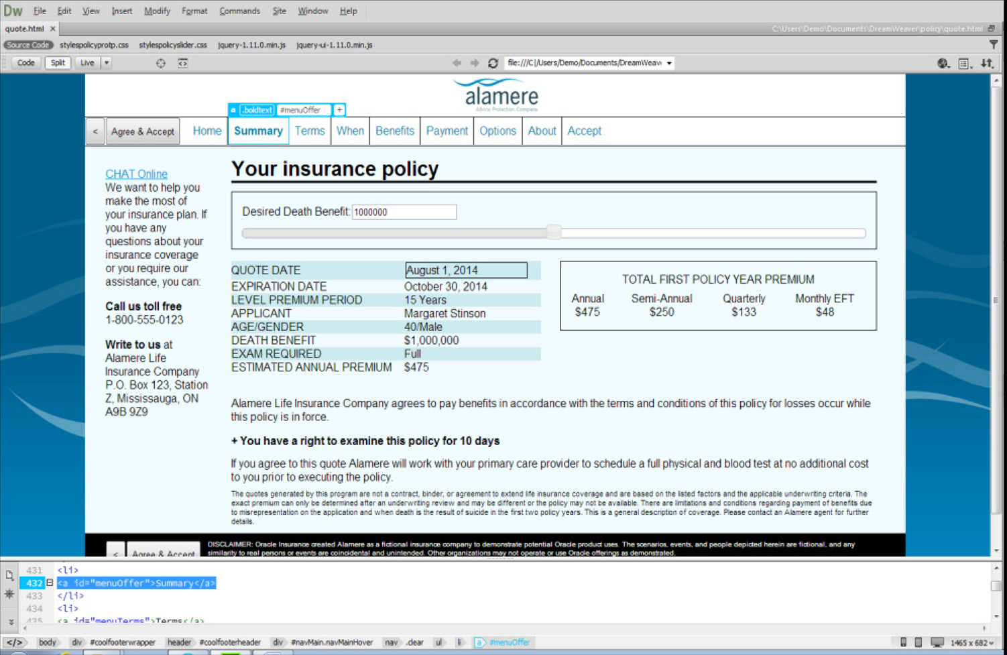Open the window size 1465 x 682 dropdown
1007x655 pixels.
(x=972, y=643)
